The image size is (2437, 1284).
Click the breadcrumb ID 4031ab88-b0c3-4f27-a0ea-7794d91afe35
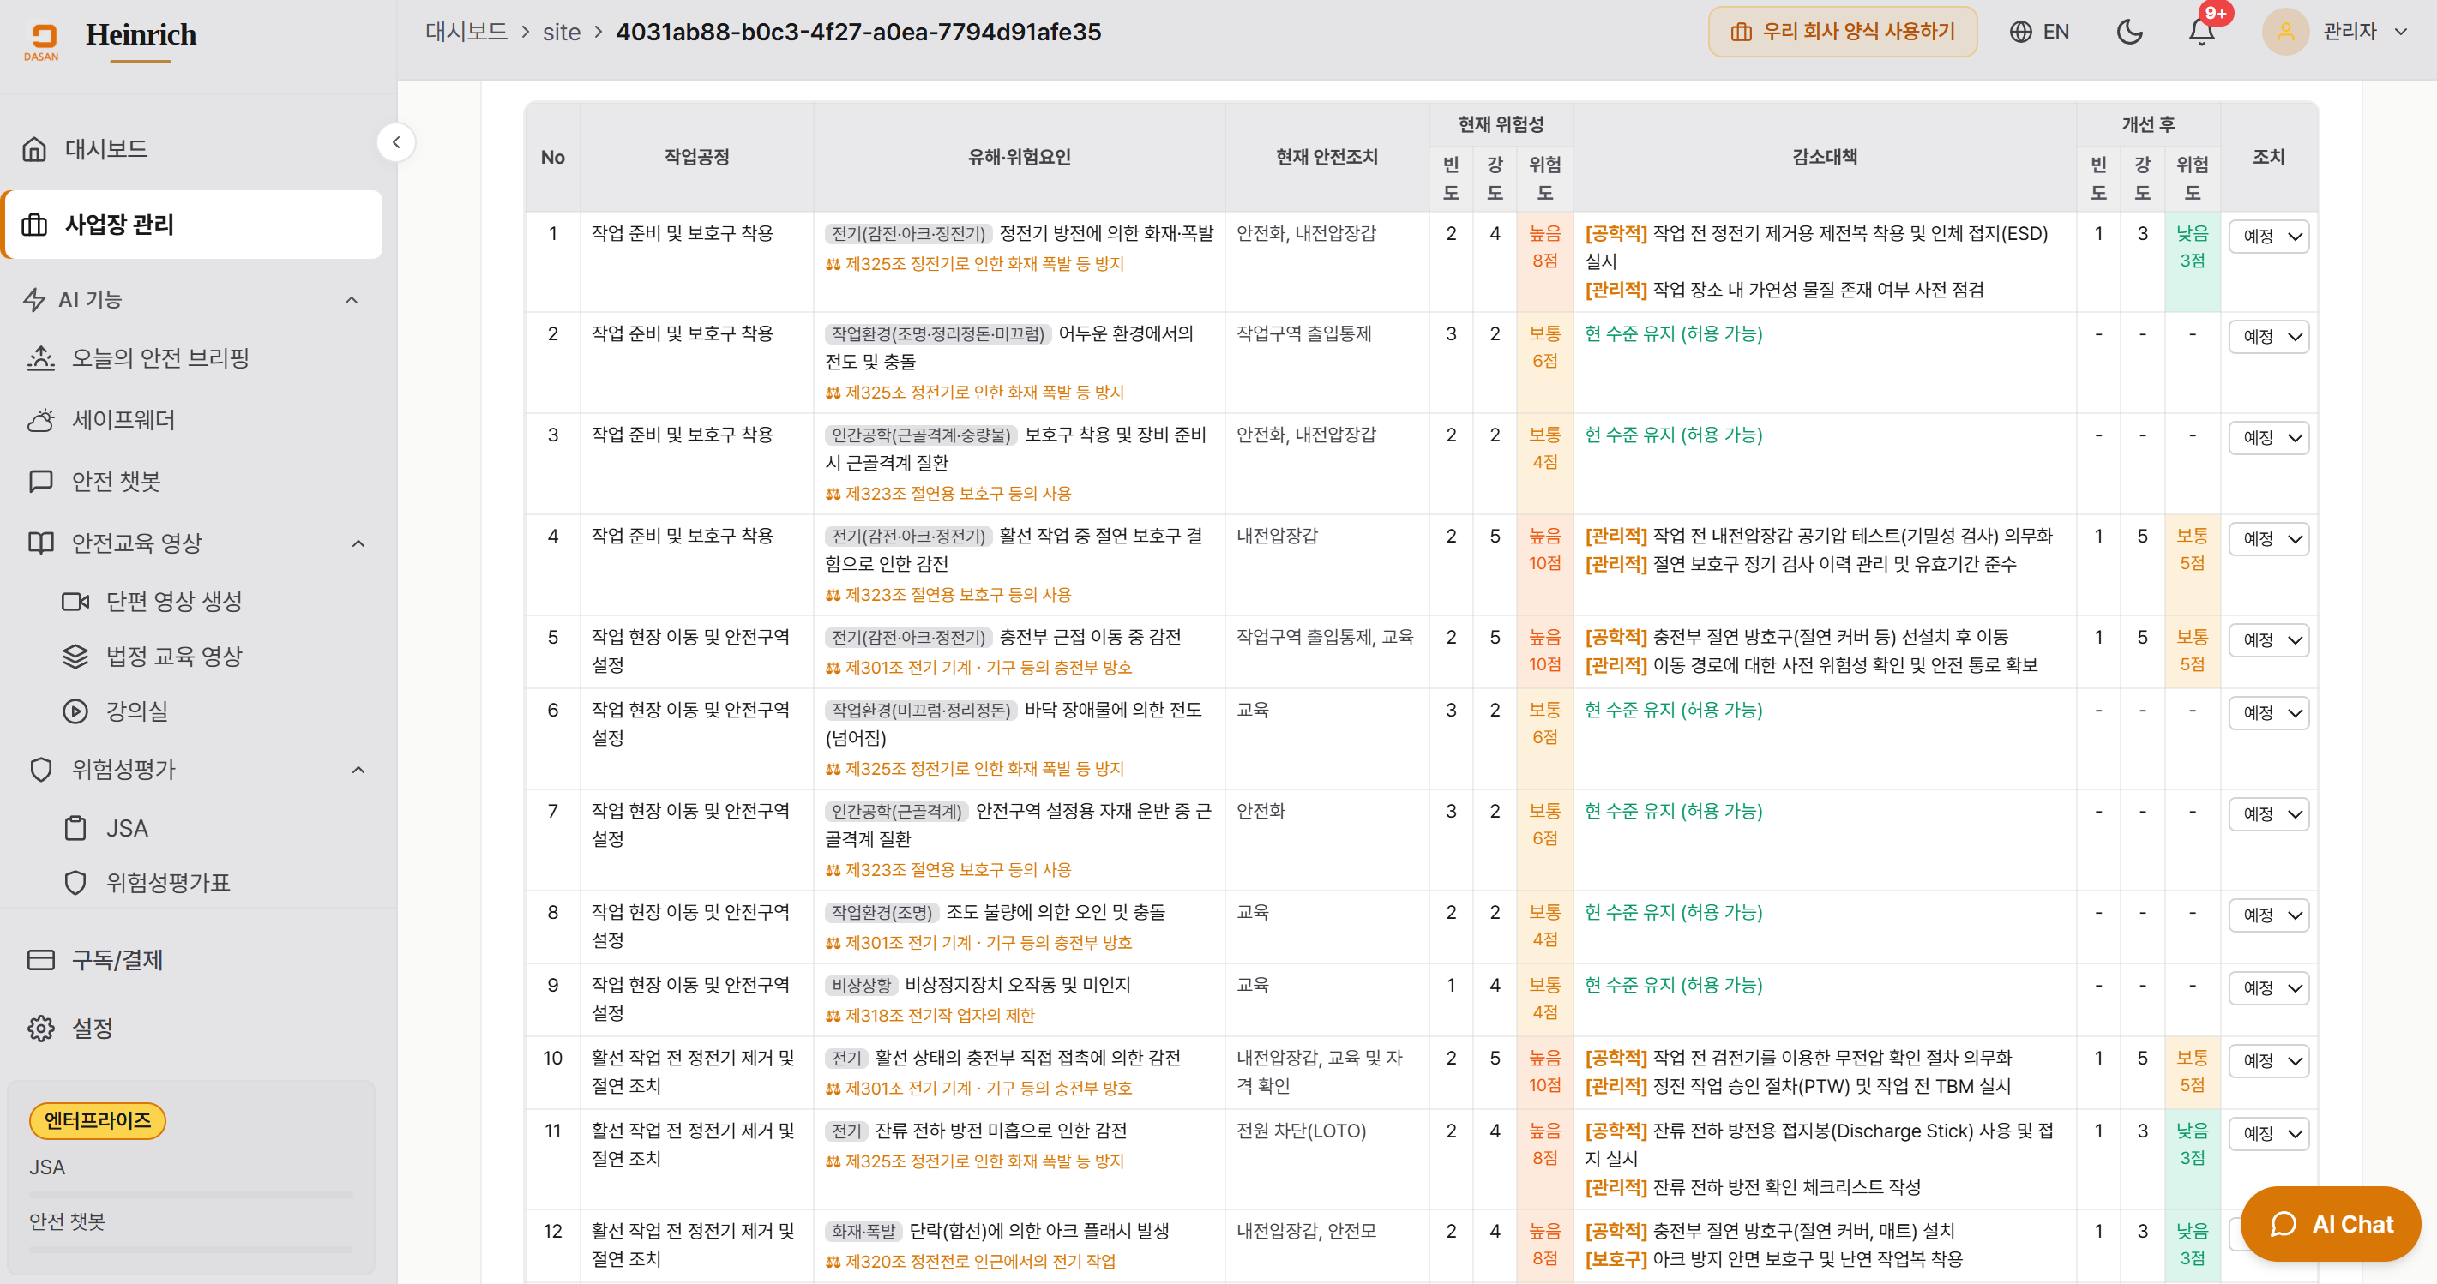[858, 33]
